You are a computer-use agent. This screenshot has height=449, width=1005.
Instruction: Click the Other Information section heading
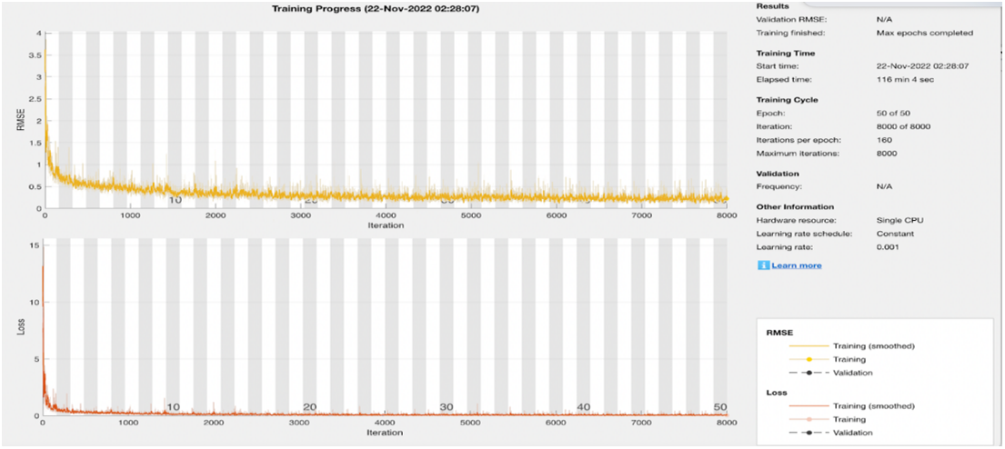(x=796, y=207)
